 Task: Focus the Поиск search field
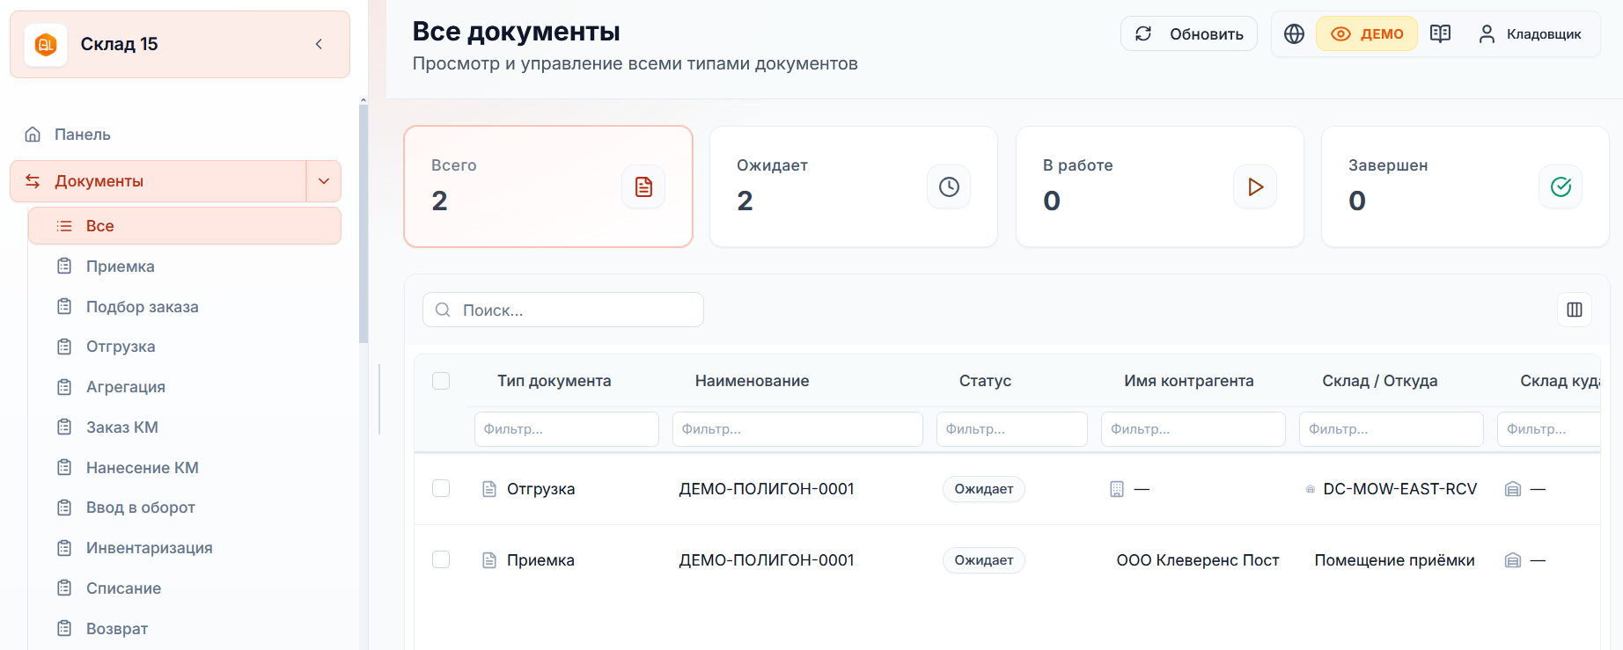tap(563, 310)
